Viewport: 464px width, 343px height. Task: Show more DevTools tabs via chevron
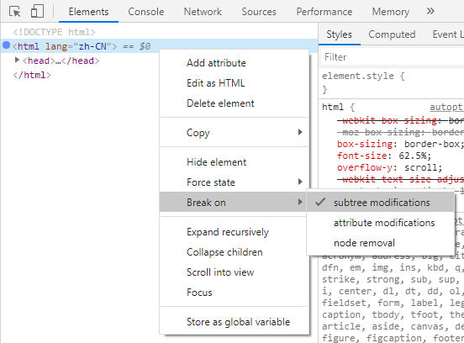(430, 12)
